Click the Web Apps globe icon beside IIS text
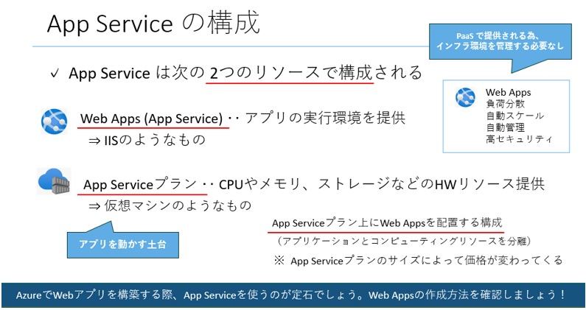Viewport: 586px width, 310px height. (55, 121)
